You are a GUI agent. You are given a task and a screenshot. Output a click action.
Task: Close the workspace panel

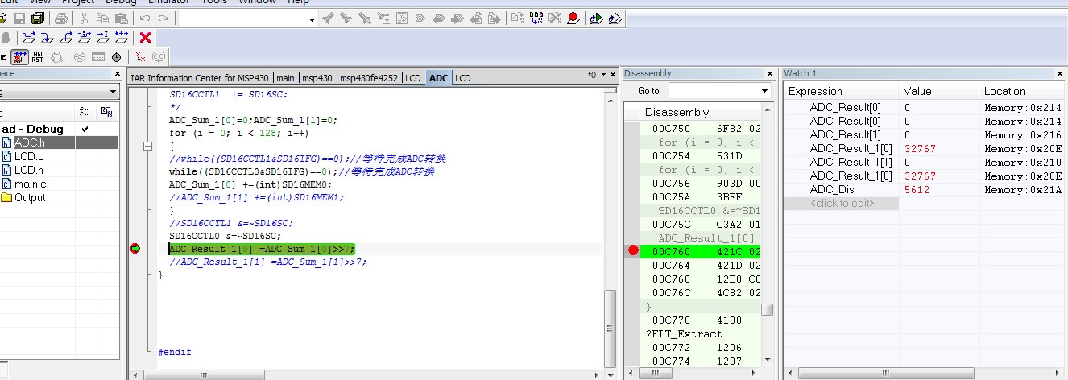click(x=116, y=74)
